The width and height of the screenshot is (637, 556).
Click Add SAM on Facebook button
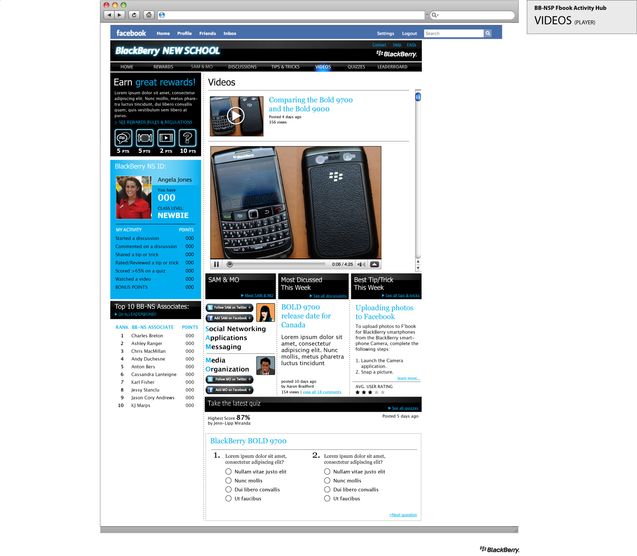[x=229, y=318]
